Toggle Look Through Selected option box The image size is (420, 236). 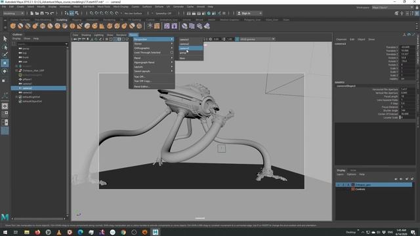coord(172,52)
